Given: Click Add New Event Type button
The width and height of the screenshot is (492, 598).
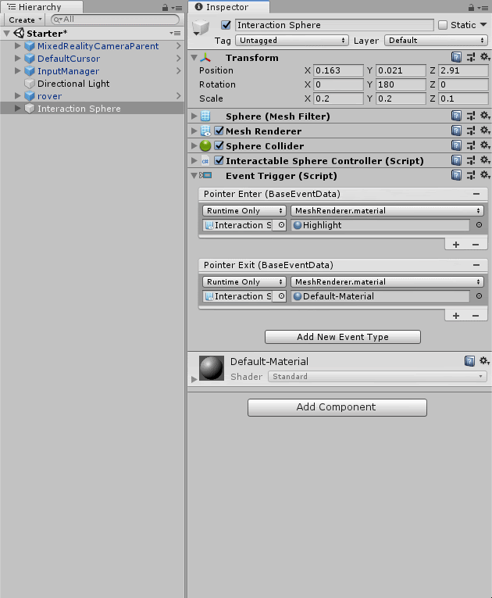Looking at the screenshot, I should [x=343, y=337].
